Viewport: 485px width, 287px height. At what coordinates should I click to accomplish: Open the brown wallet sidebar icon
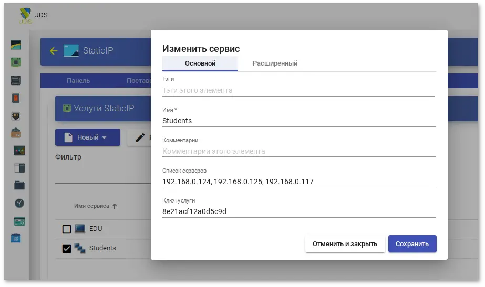click(16, 133)
